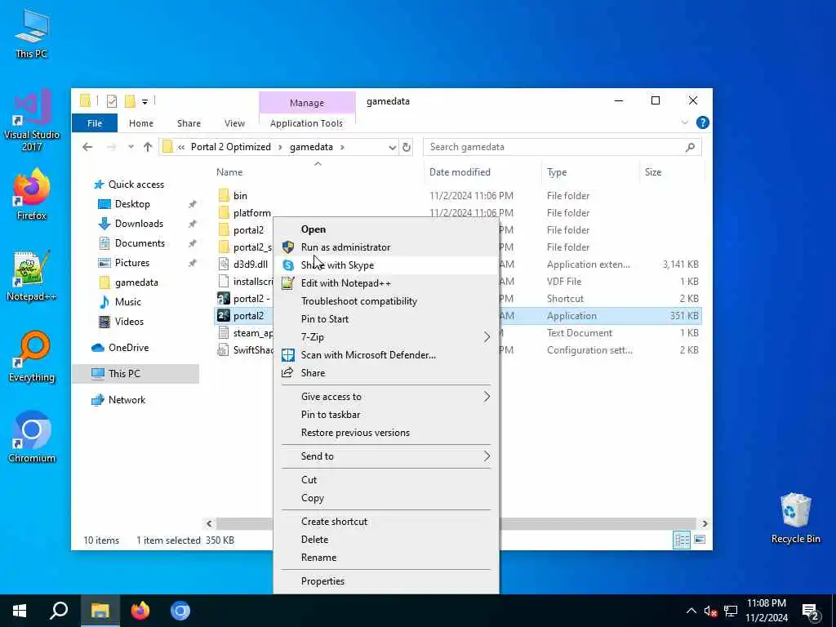Click File Explorer in the taskbar
The image size is (836, 627).
coord(100,611)
